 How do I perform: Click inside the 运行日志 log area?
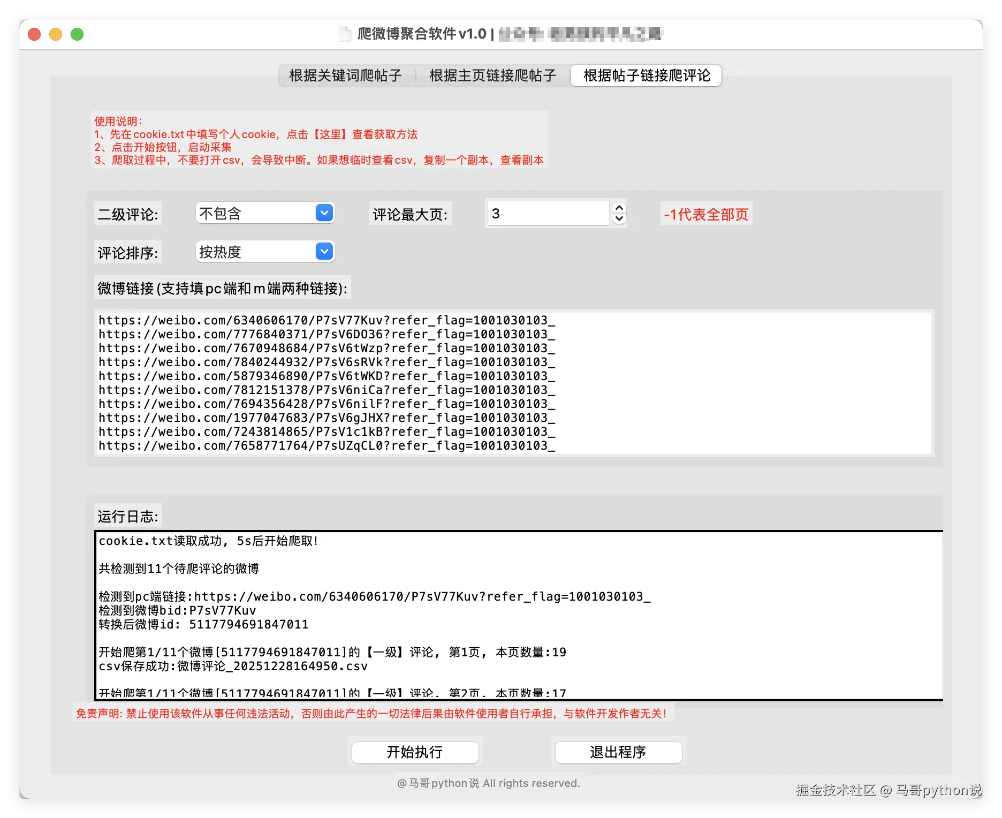click(482, 610)
